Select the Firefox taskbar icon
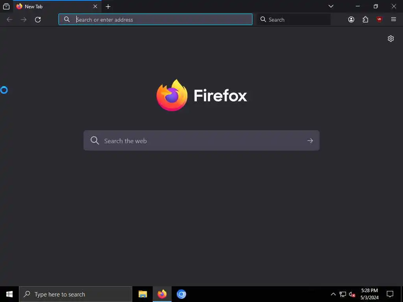This screenshot has width=403, height=302. (x=162, y=294)
